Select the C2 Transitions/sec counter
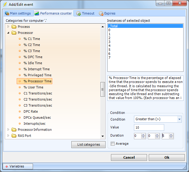The image size is (189, 172). [38, 99]
